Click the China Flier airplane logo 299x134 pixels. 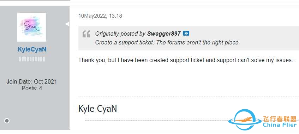coord(245,120)
